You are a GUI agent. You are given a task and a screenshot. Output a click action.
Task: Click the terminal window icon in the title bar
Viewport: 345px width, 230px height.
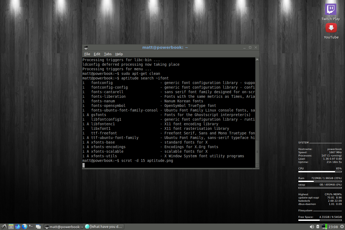click(x=86, y=47)
